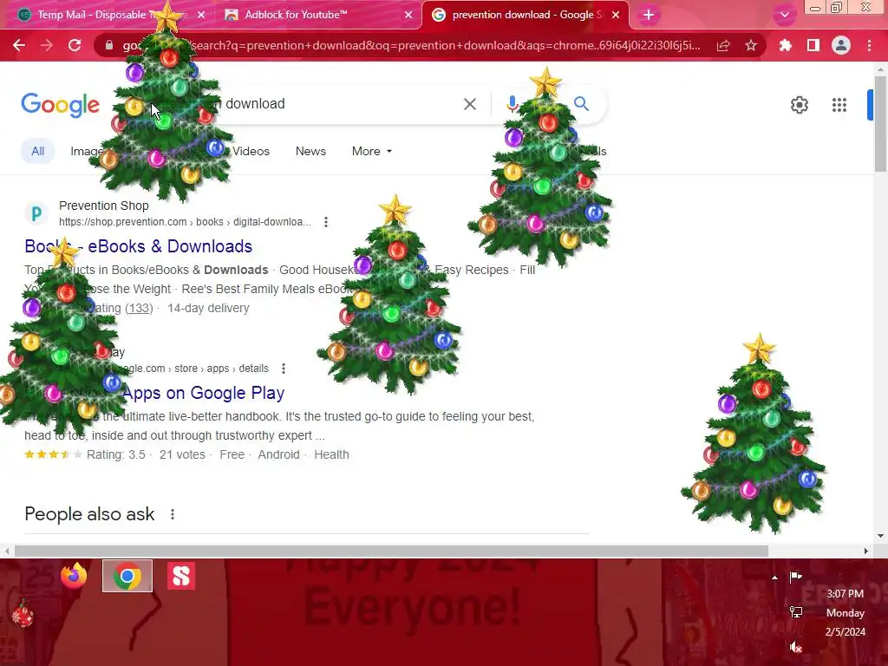Viewport: 888px width, 666px height.
Task: Click the (133) rating count link
Action: point(139,308)
